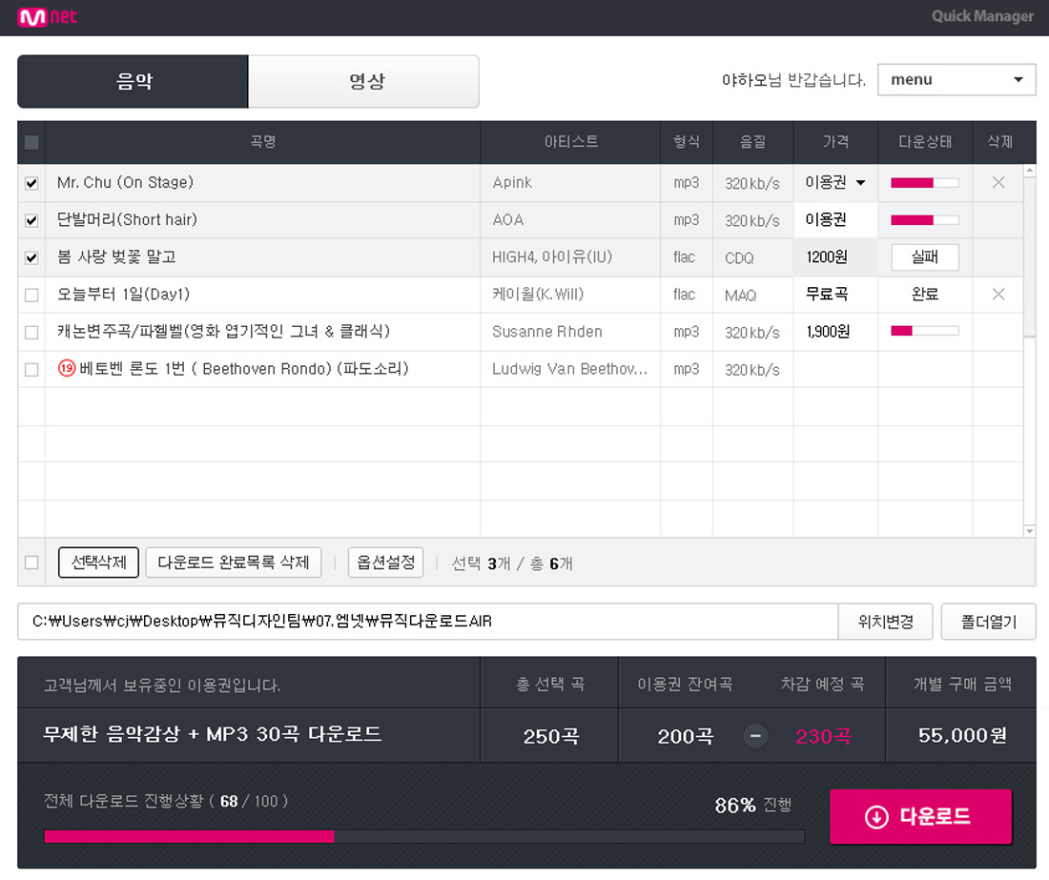Click the minus circle icon beside 200곡

pos(755,736)
